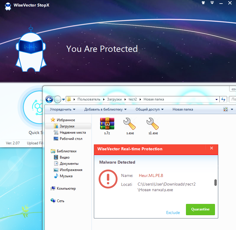Screen dimensions: 236x230
Task: Click the large robot mascot in WiseVector
Action: 31,49
